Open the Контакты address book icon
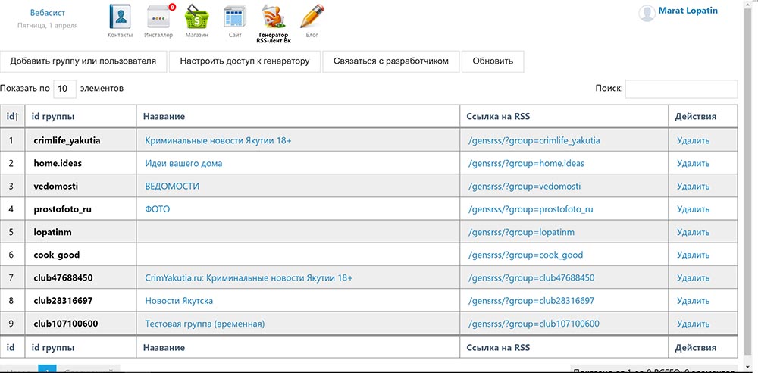Image resolution: width=758 pixels, height=373 pixels. [120, 17]
